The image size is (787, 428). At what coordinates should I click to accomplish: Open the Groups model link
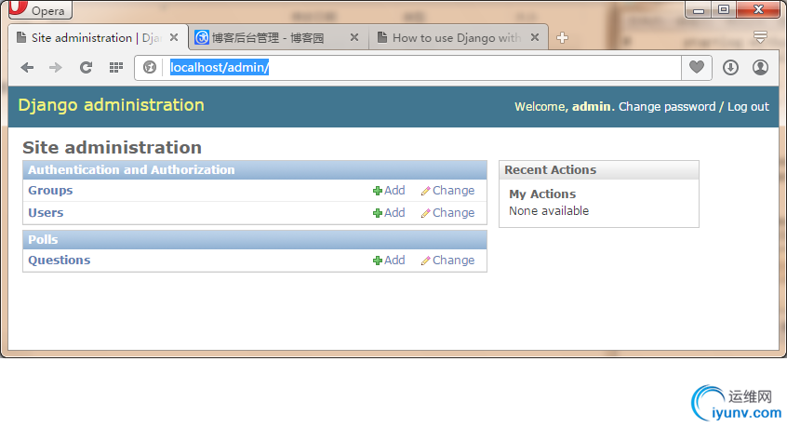50,191
